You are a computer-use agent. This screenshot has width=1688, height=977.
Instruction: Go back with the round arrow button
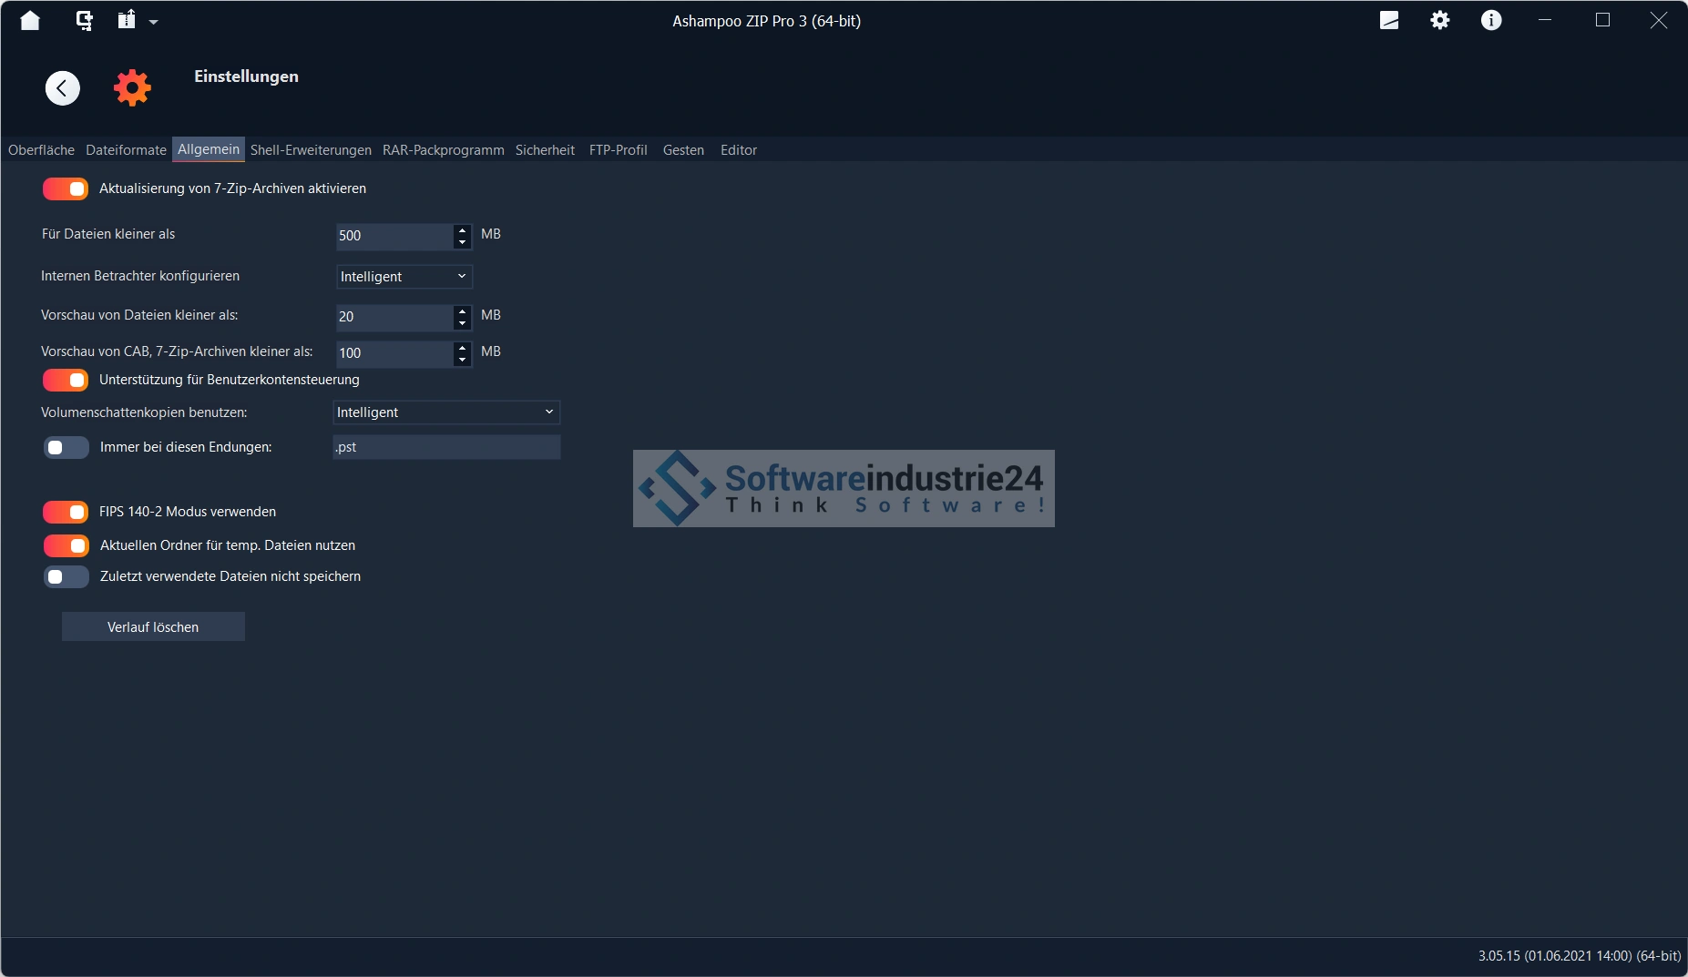click(x=63, y=88)
